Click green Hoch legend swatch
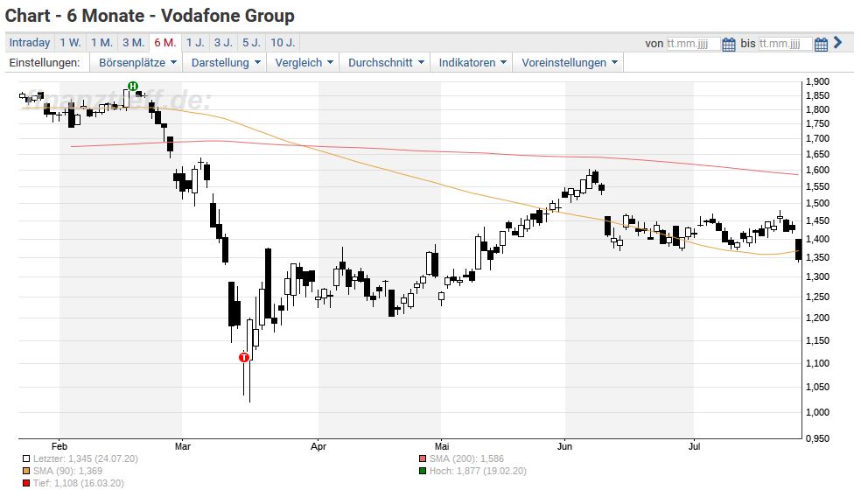Image resolution: width=861 pixels, height=497 pixels. (x=423, y=471)
